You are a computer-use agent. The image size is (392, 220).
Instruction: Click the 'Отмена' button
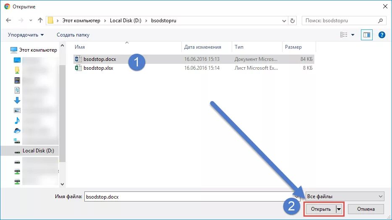(x=366, y=209)
